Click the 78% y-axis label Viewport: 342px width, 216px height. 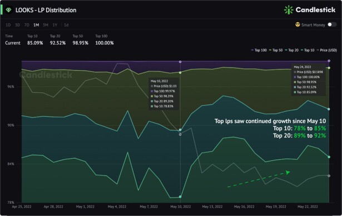pyautogui.click(x=11, y=203)
